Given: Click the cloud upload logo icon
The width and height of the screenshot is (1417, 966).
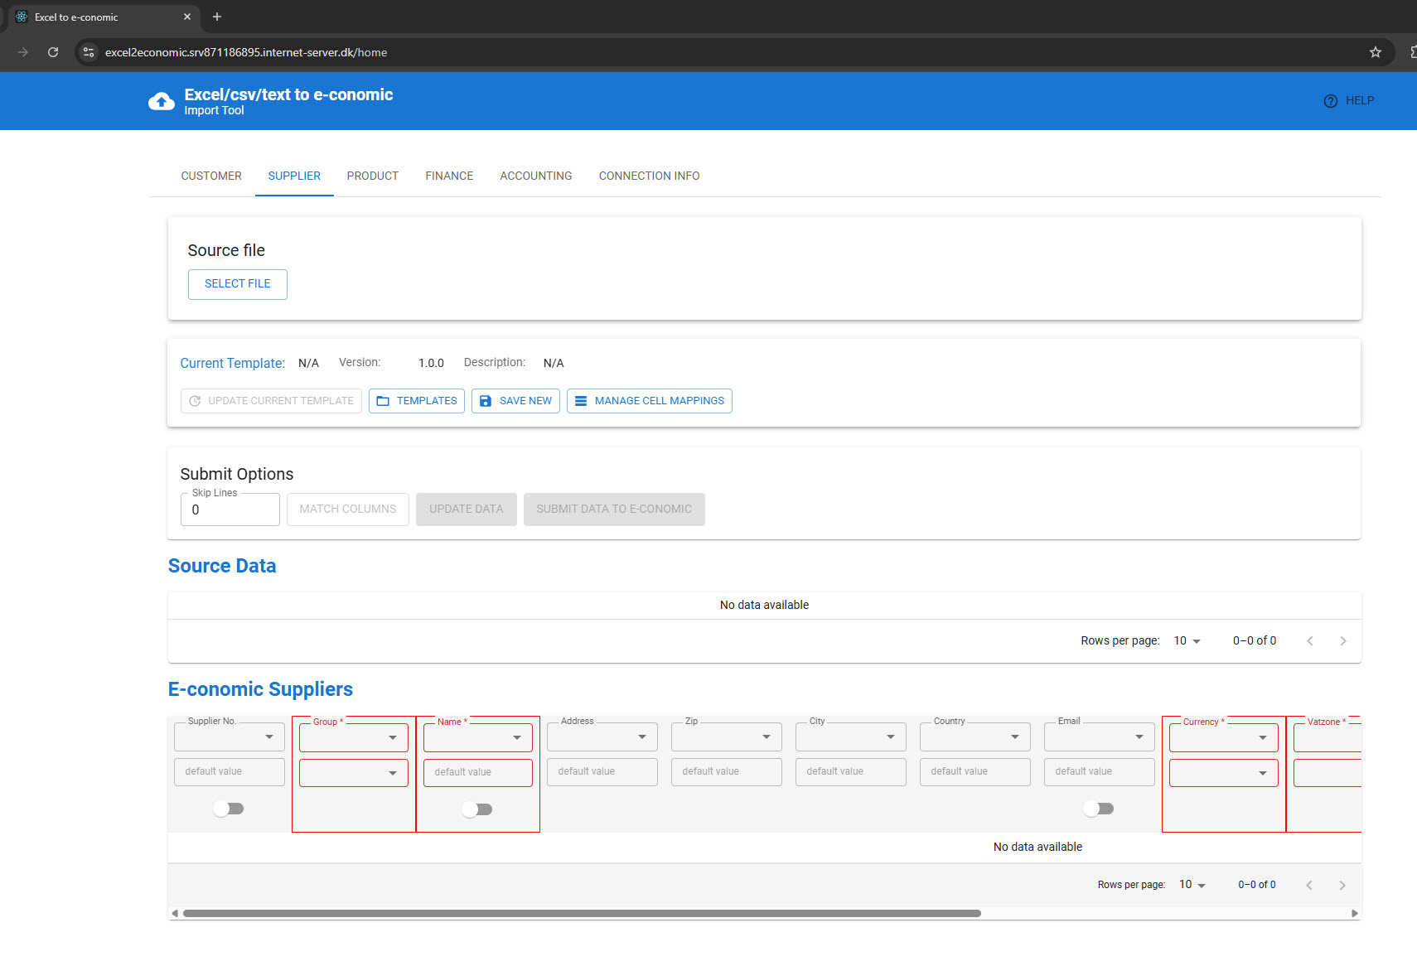Looking at the screenshot, I should pos(162,101).
